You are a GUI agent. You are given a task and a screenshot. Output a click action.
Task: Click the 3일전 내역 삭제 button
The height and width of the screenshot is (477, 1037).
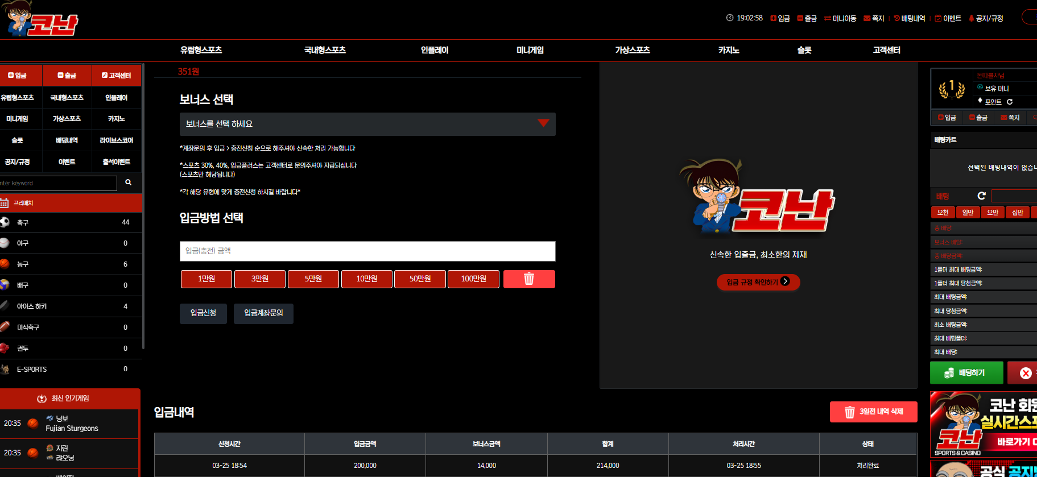[x=873, y=412]
